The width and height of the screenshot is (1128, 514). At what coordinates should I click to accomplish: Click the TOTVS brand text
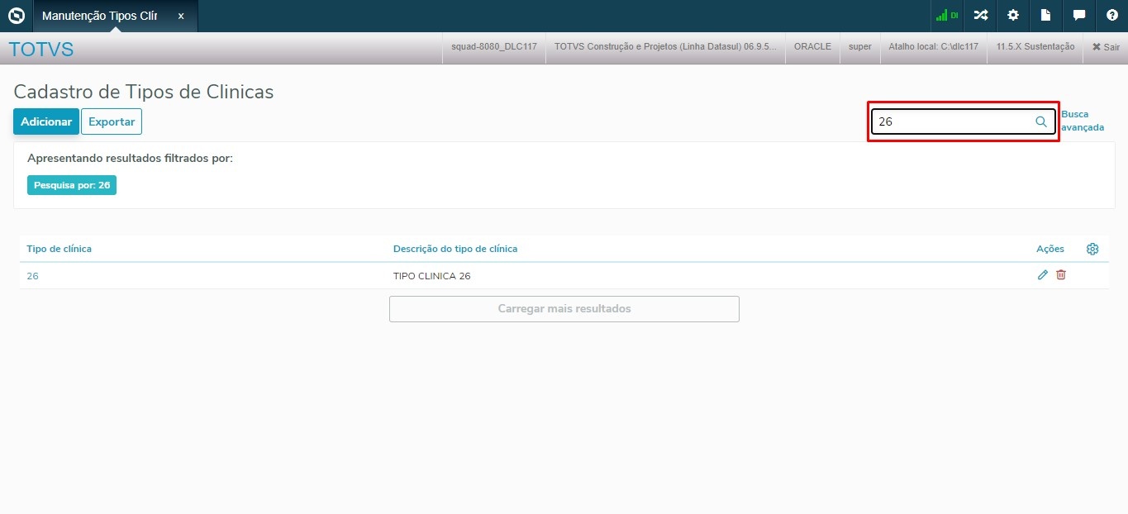click(x=41, y=50)
